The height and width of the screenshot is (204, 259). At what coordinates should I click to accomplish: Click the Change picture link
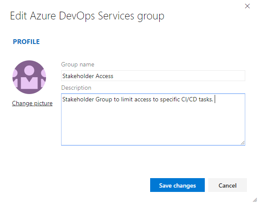tap(32, 104)
